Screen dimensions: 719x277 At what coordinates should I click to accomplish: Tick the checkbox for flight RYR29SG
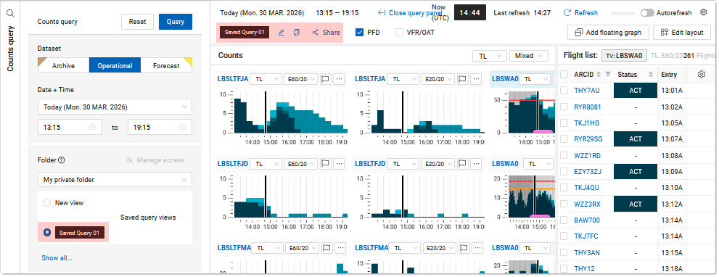click(564, 139)
